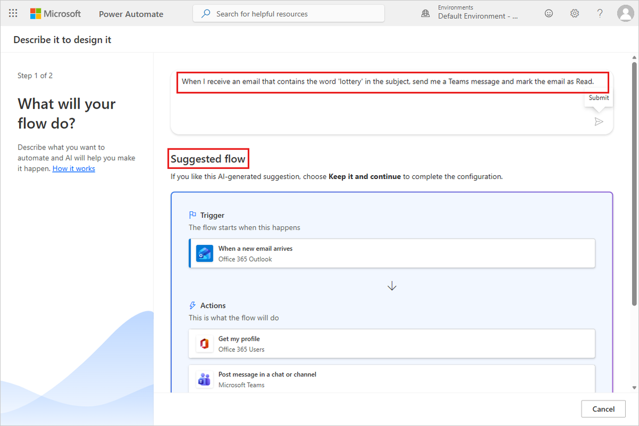This screenshot has width=639, height=426.
Task: Click the search magnifier icon
Action: [x=206, y=14]
